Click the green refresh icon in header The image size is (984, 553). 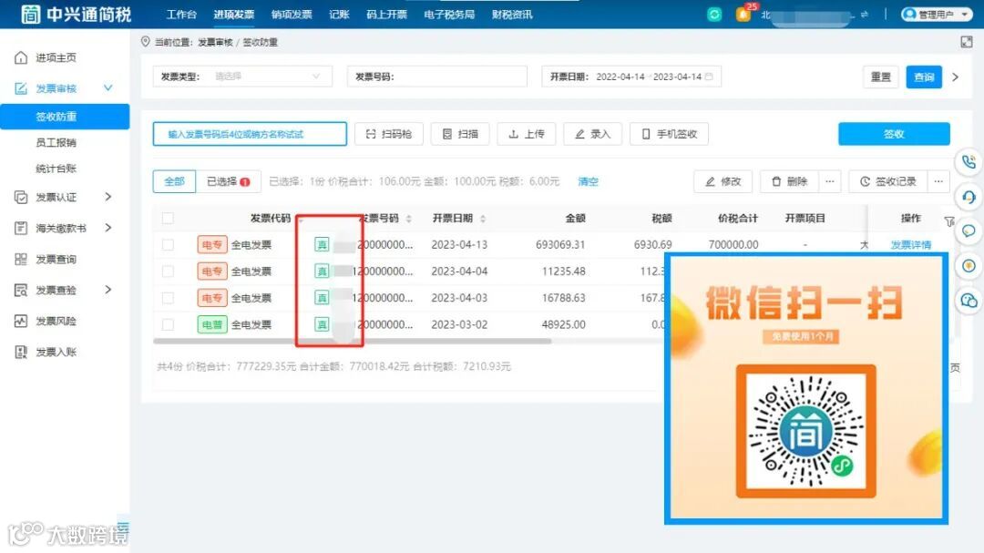(x=714, y=15)
